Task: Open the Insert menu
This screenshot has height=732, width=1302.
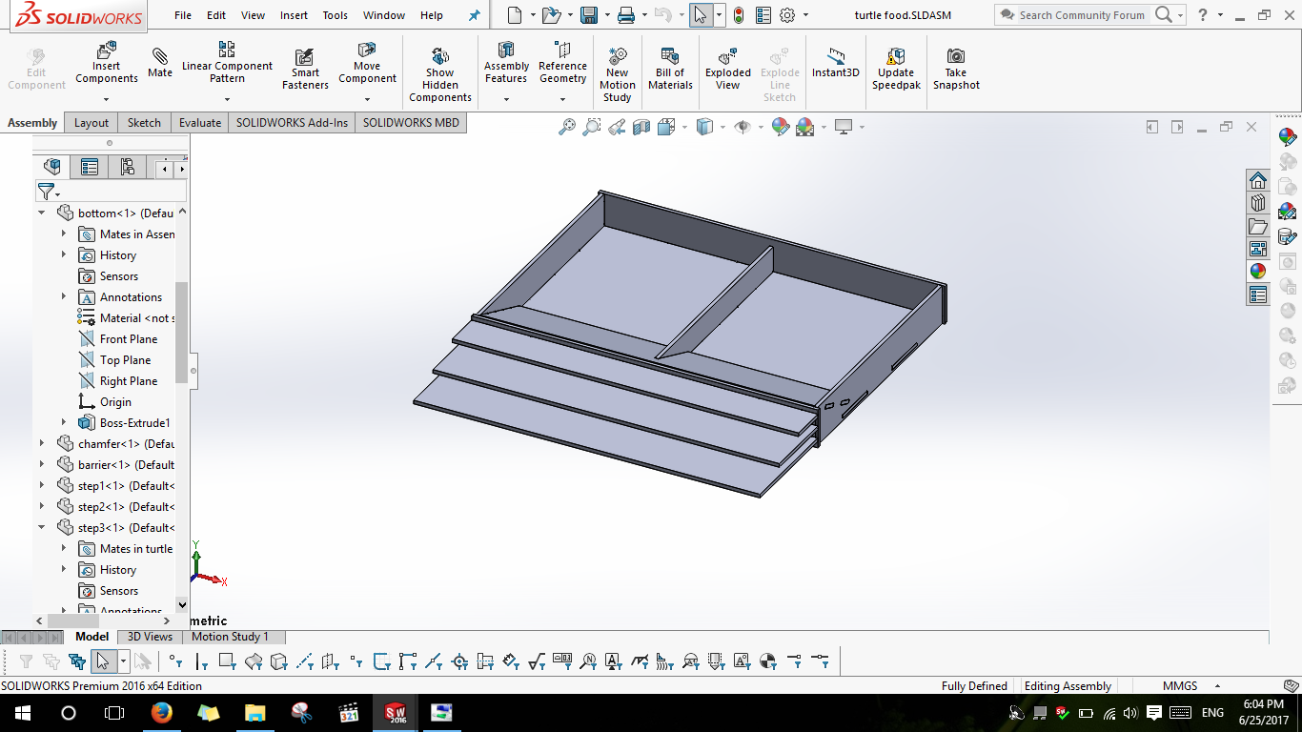Action: (x=294, y=15)
